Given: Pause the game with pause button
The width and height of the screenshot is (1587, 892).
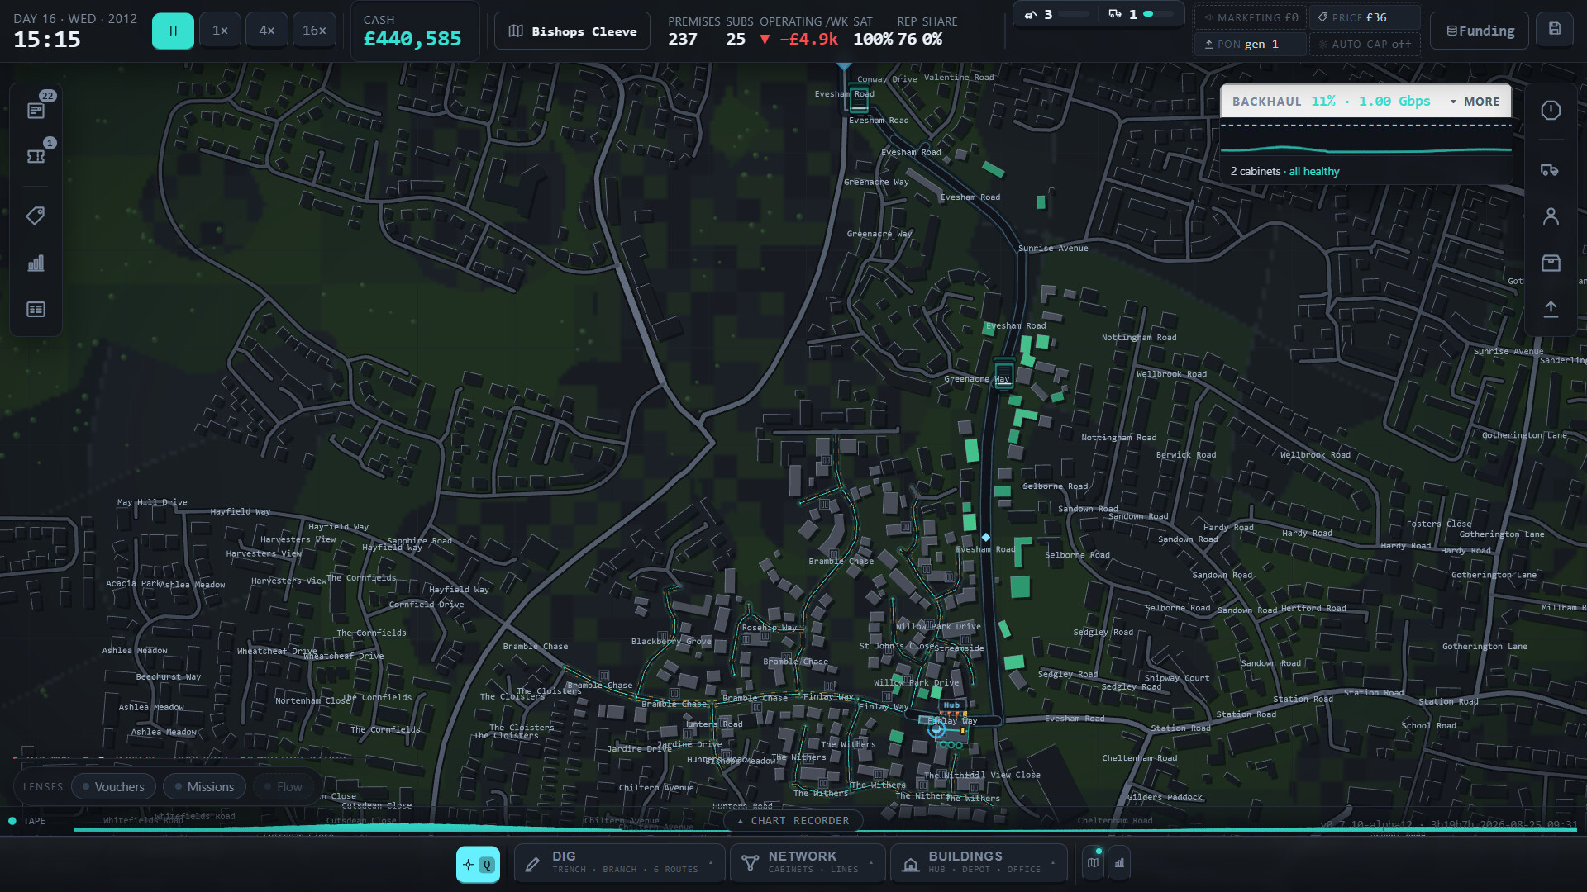Looking at the screenshot, I should 173,31.
